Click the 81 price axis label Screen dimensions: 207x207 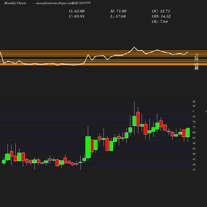click(194, 116)
